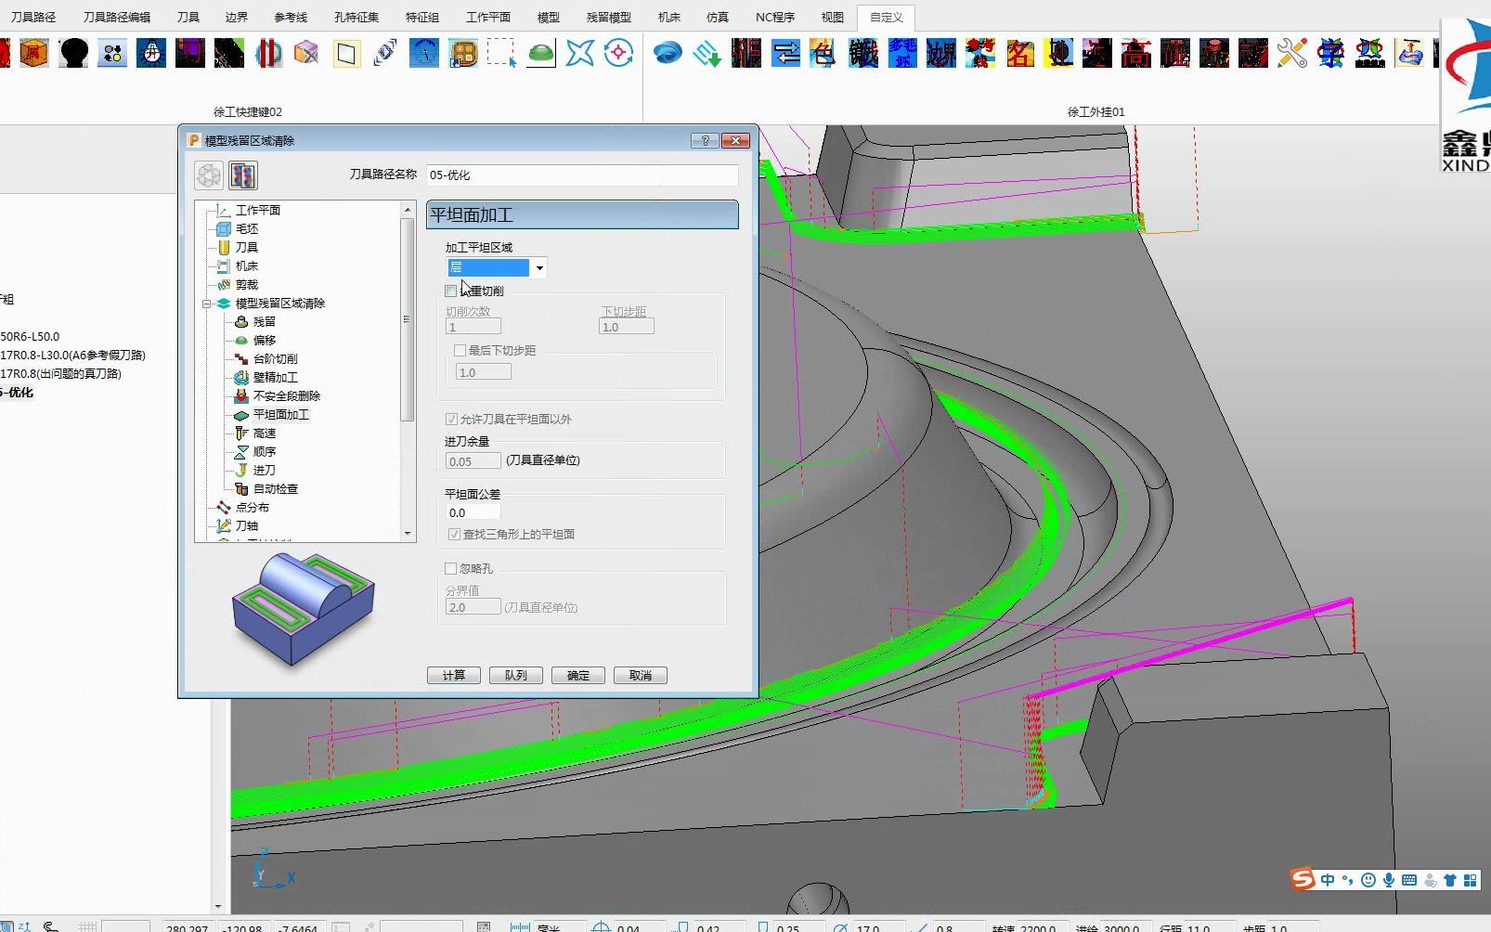Toggle the 忽略孔 checkbox

pyautogui.click(x=451, y=568)
